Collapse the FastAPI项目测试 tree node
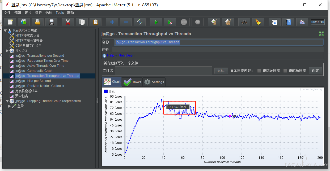The image size is (330, 171). point(5,30)
